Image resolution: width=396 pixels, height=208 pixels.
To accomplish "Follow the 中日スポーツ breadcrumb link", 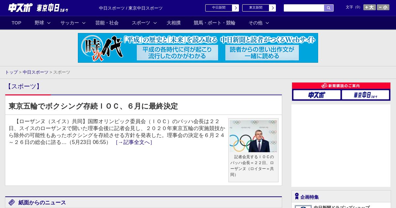I will pos(36,72).
